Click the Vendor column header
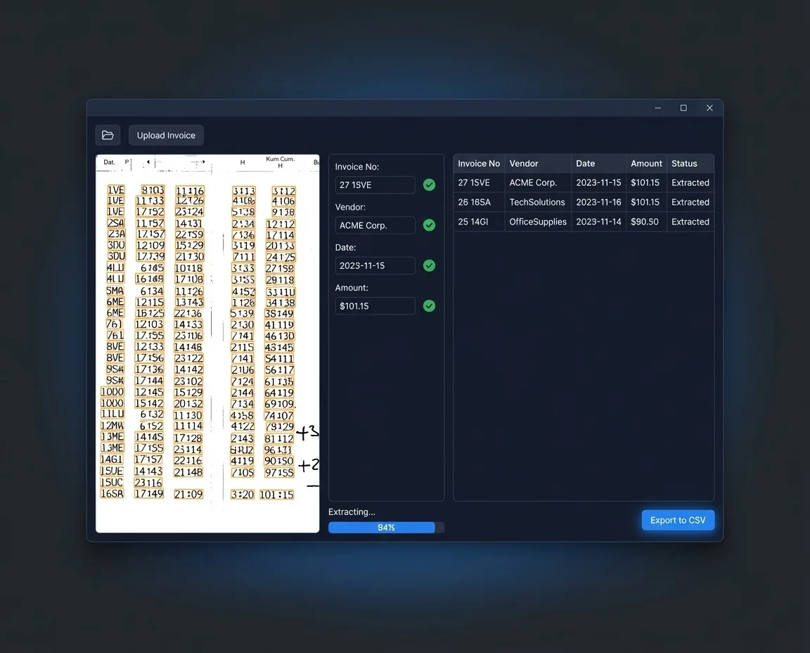 click(x=538, y=163)
